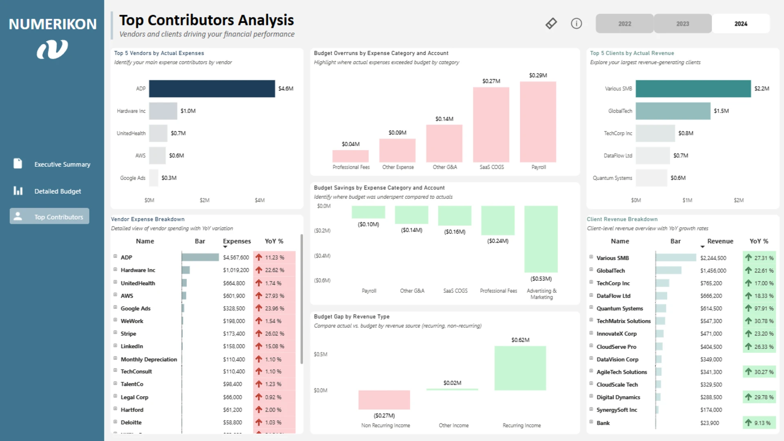Click the Revenue column sort arrow
The image size is (784, 441).
tap(702, 247)
